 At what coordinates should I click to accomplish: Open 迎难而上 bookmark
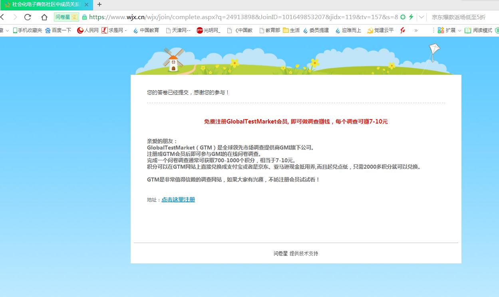(x=348, y=30)
